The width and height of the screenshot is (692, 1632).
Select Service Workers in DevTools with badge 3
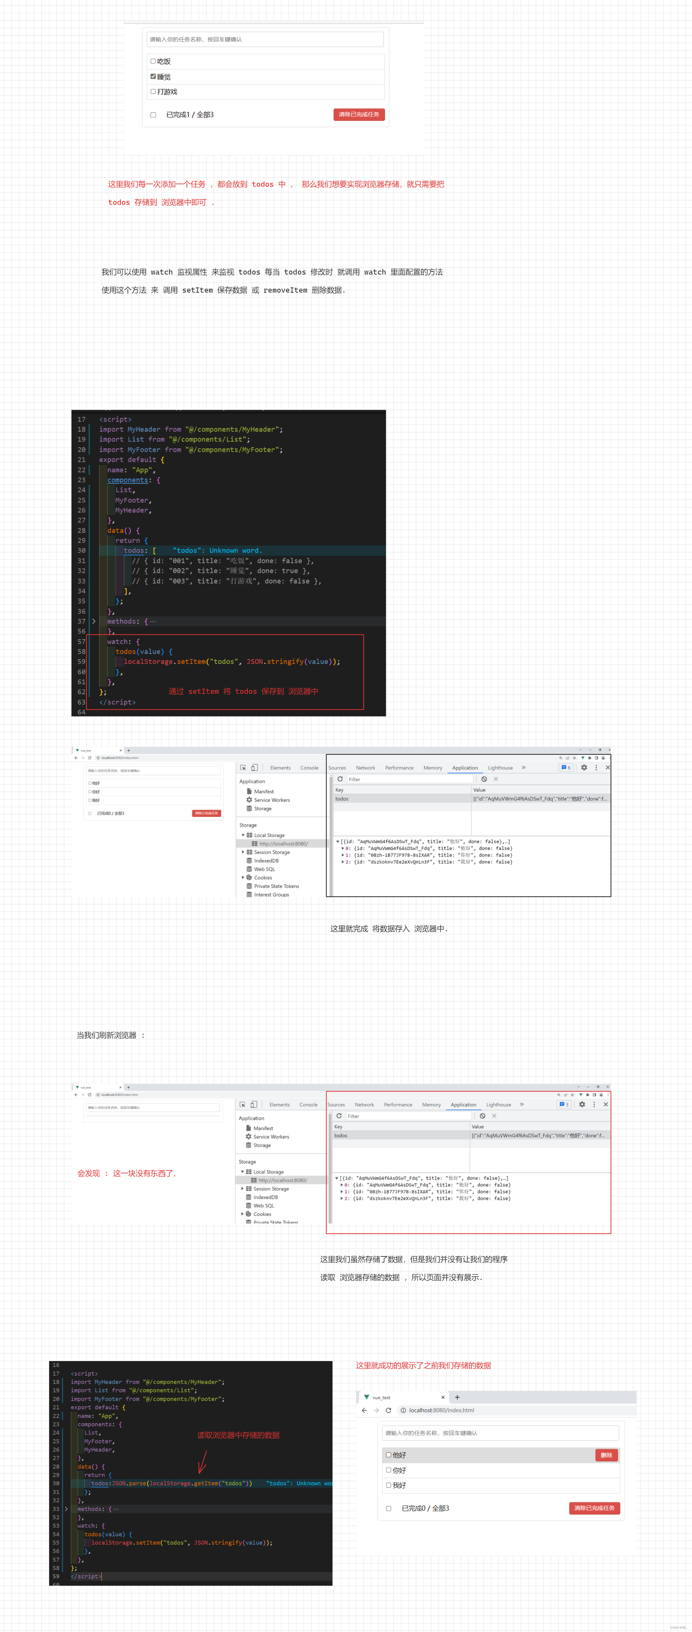point(271,1137)
